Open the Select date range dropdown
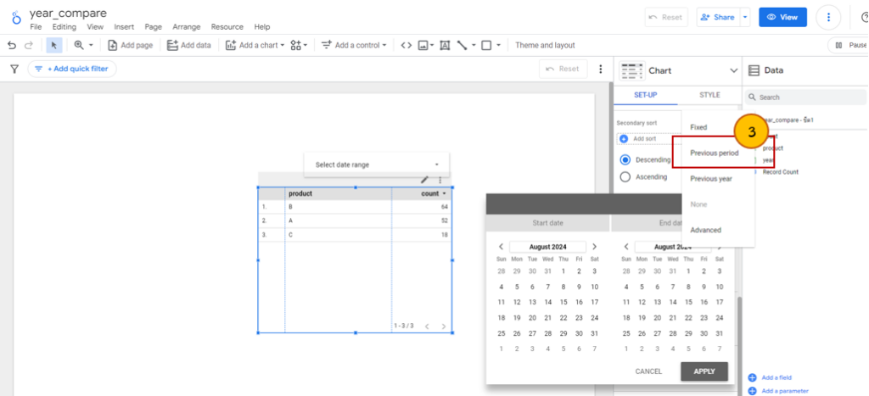Screen dimensions: 869x396 coord(377,165)
